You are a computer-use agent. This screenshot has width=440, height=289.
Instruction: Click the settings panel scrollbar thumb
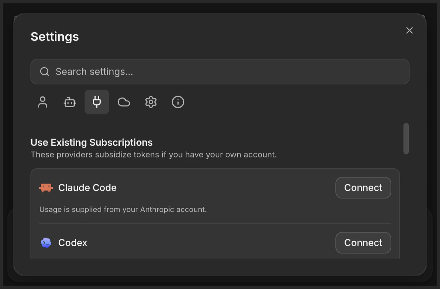click(x=406, y=139)
